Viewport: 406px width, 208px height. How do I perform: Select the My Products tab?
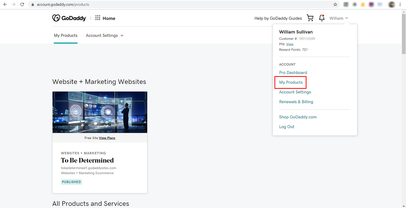(x=66, y=35)
